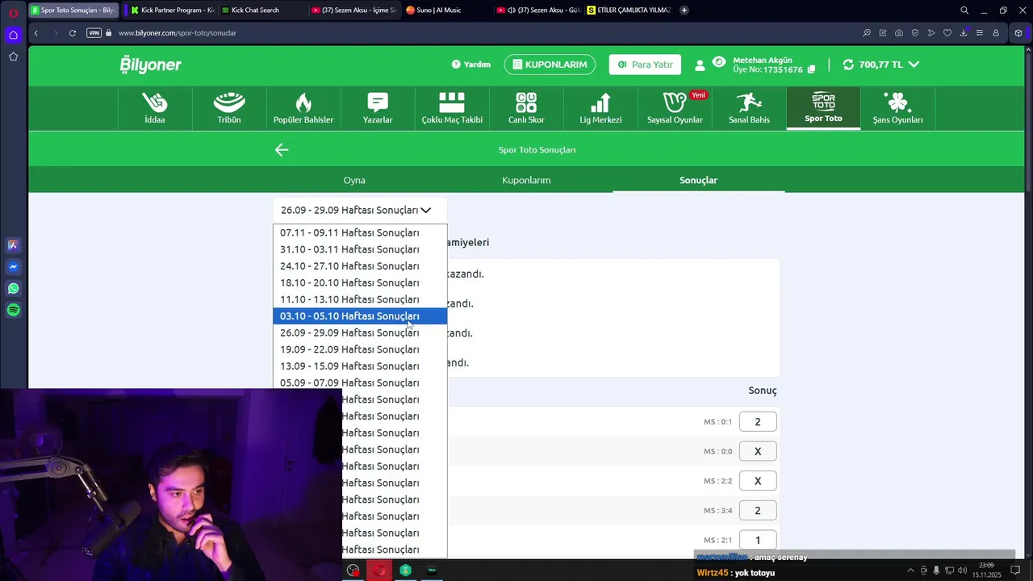The width and height of the screenshot is (1033, 581).
Task: Select highlighted 03.10 - 05.10 Haftası Sonuçları
Action: pos(359,316)
